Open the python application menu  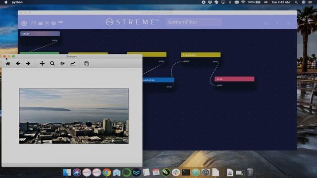(x=17, y=2)
